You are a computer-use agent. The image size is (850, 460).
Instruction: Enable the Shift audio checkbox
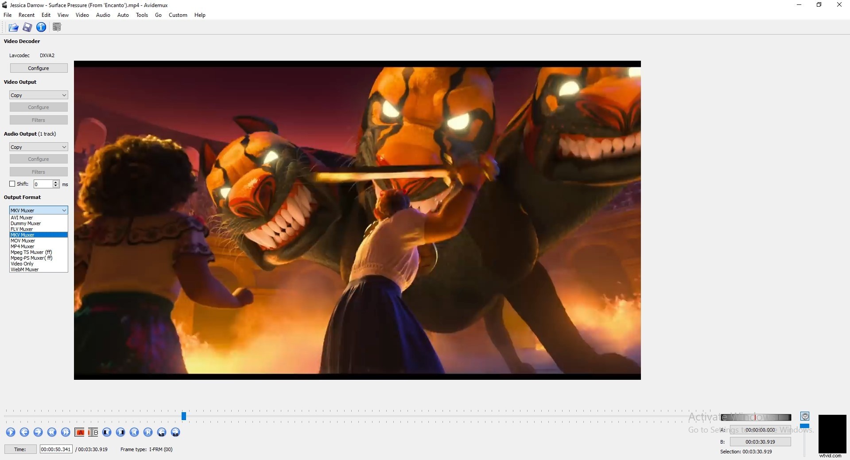pos(12,184)
